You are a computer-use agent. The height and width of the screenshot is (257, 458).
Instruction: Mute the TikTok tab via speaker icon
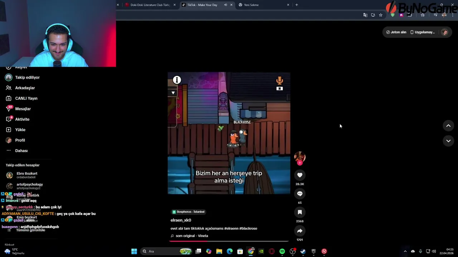click(x=225, y=5)
